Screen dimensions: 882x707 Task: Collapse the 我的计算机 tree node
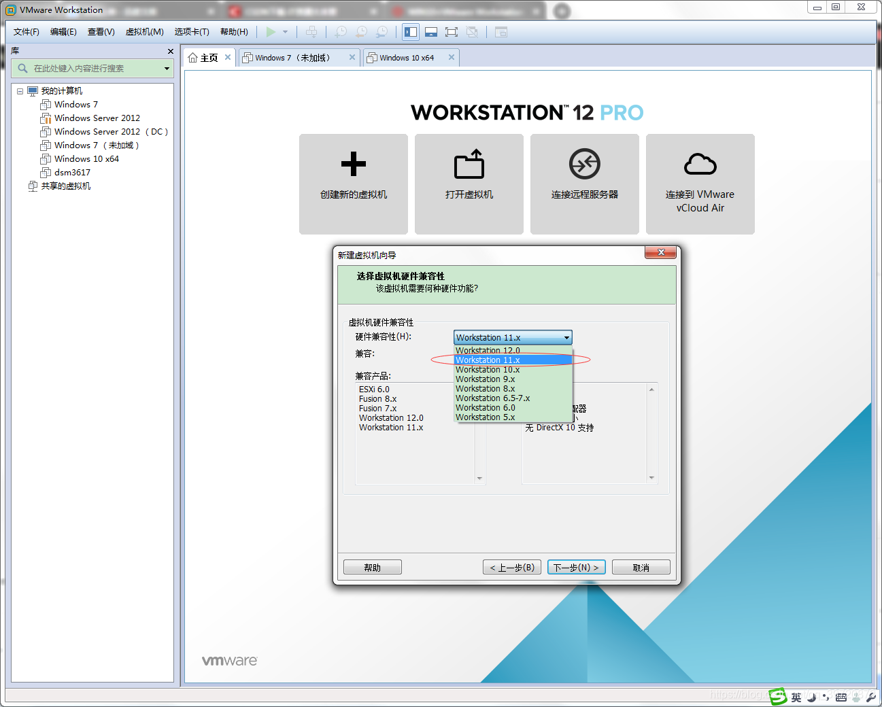click(20, 91)
